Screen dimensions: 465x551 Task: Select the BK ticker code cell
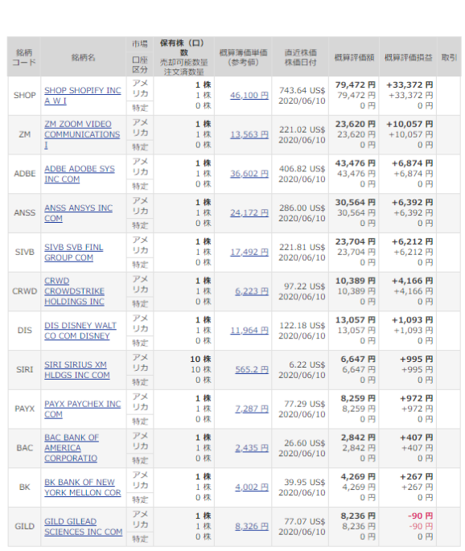(x=24, y=487)
